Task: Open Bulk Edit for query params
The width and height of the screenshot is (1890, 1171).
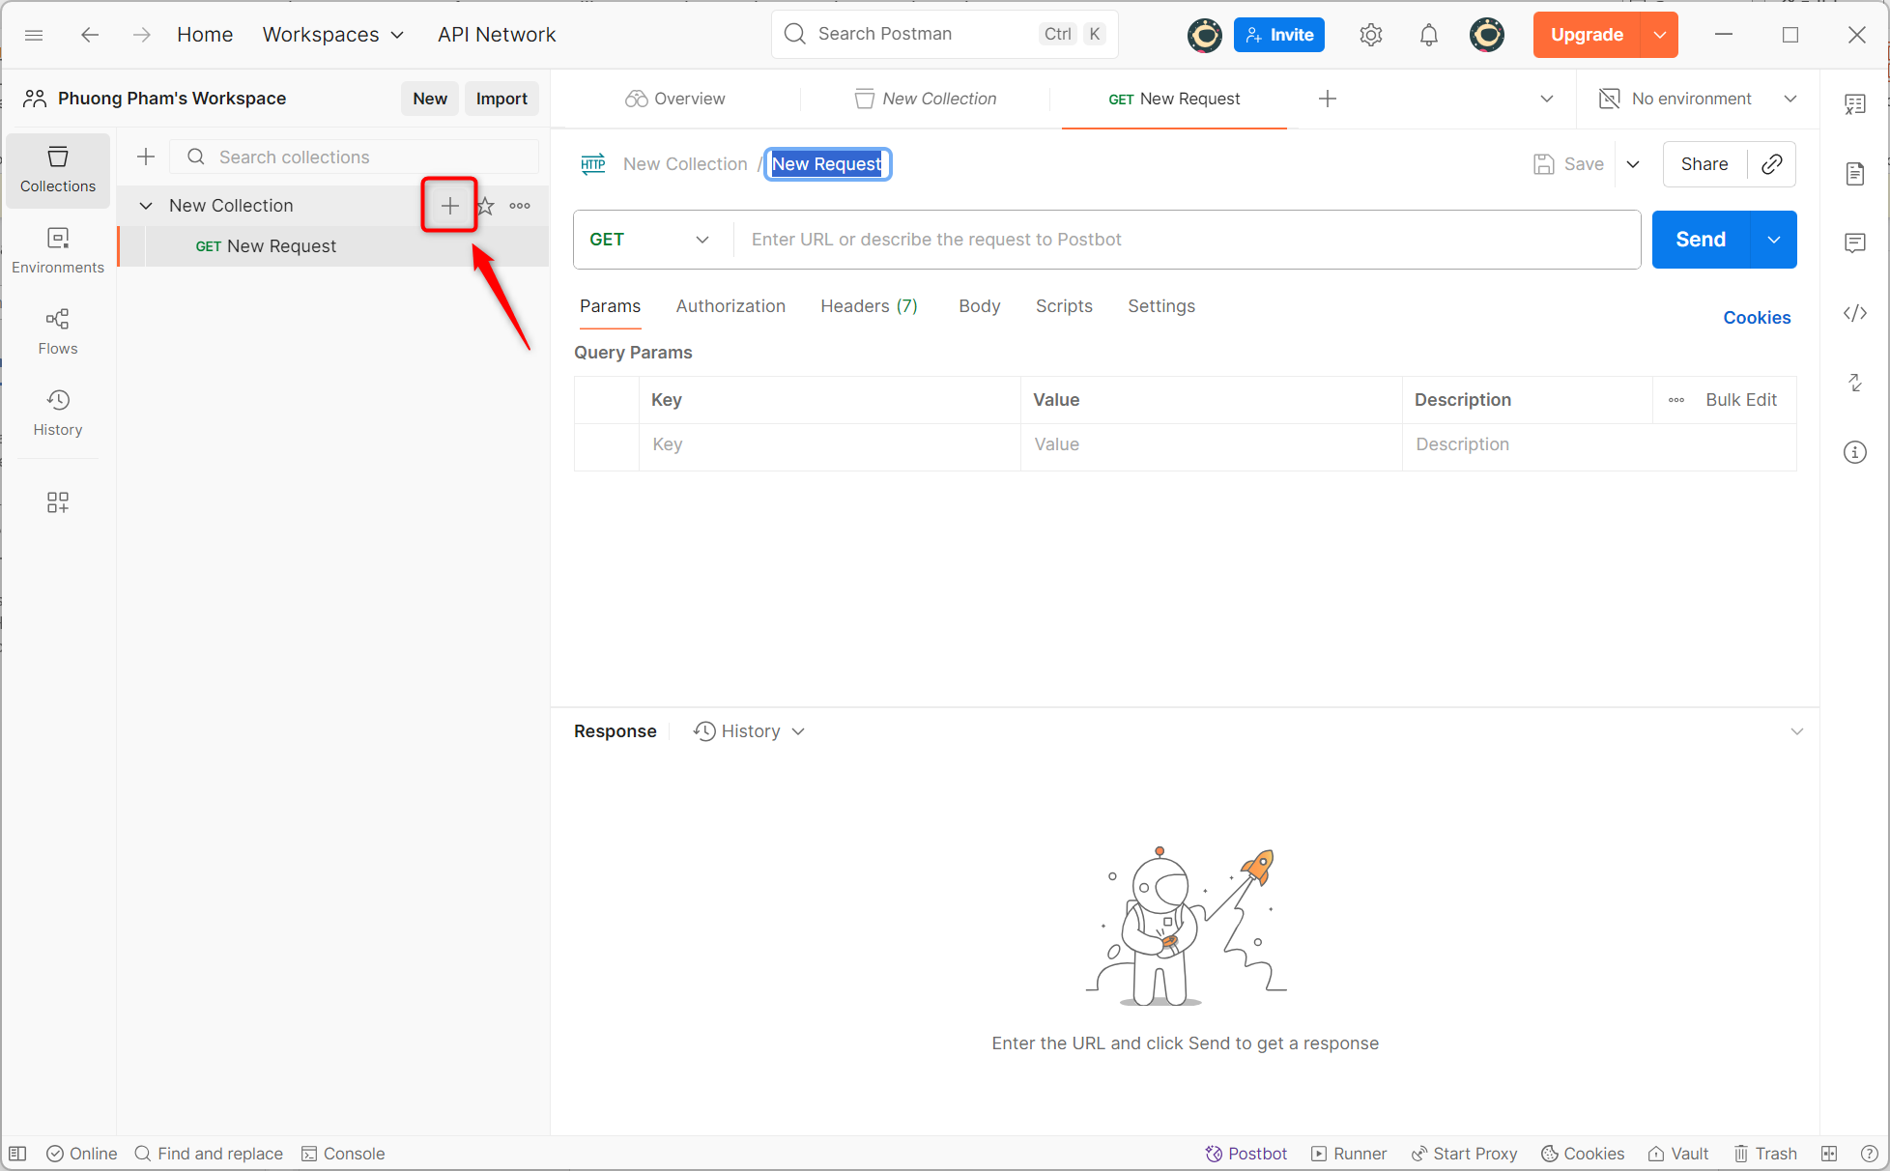Action: pyautogui.click(x=1740, y=399)
